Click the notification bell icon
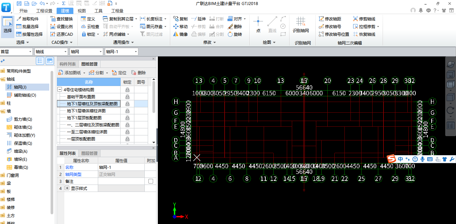 (420, 10)
